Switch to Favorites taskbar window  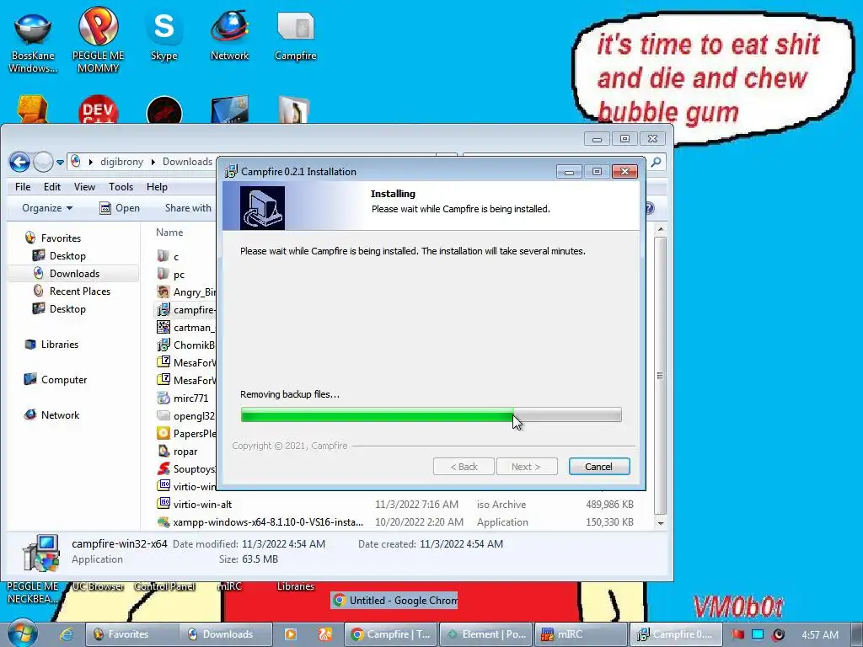(x=131, y=634)
